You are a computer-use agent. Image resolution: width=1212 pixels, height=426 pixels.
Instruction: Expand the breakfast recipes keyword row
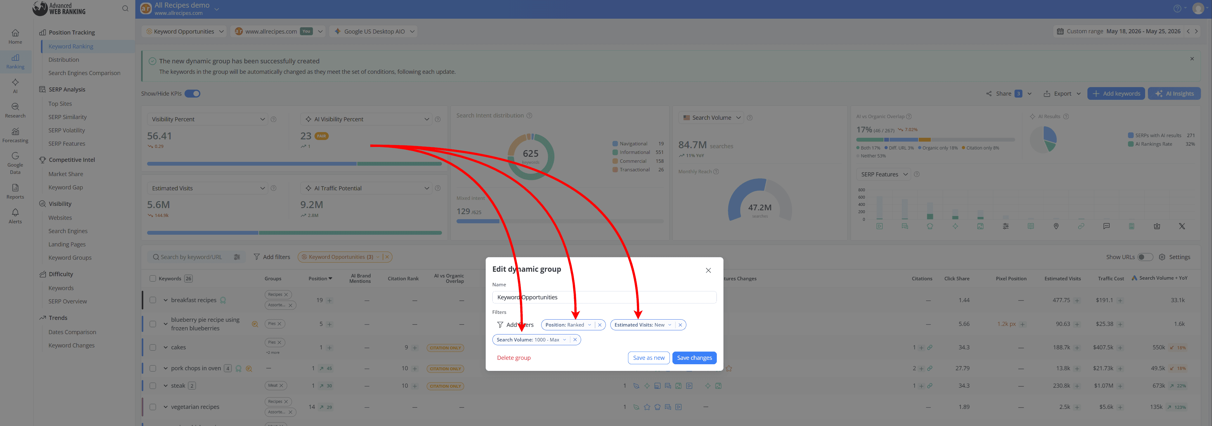pos(165,301)
